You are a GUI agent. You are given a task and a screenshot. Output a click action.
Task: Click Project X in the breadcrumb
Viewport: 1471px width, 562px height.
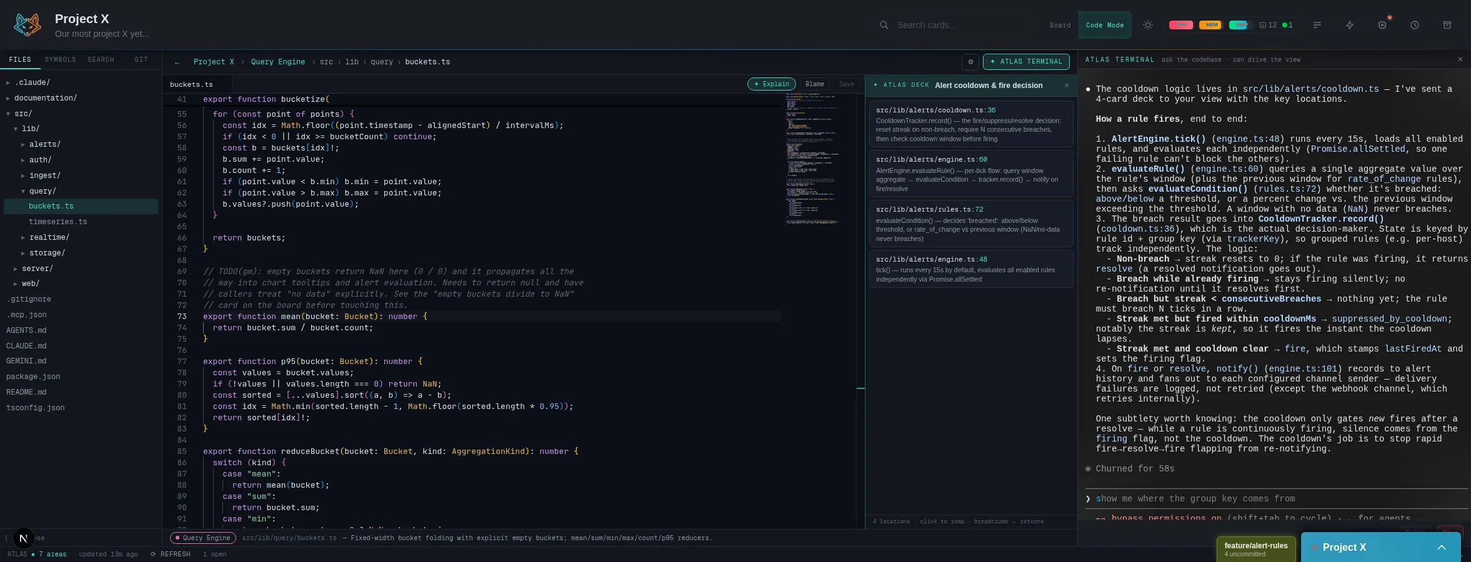click(x=214, y=62)
